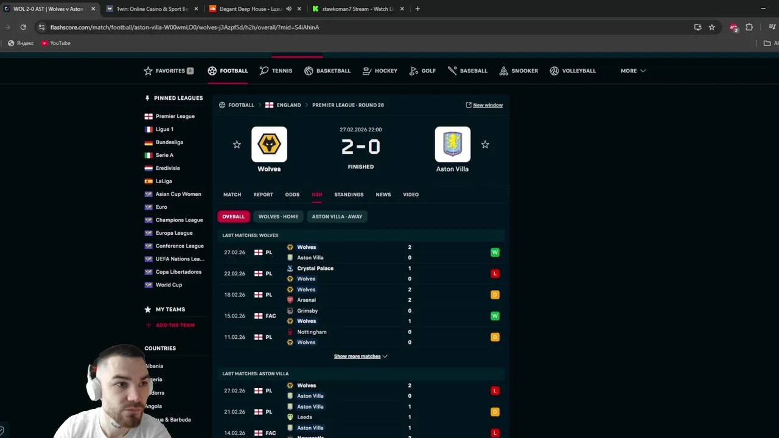The height and width of the screenshot is (438, 779).
Task: Select Football sport in navigation
Action: point(228,71)
